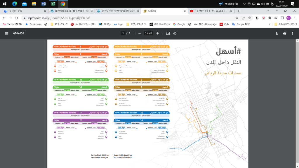Switch to the Google Earth tab
The image size is (299, 168).
(25, 11)
